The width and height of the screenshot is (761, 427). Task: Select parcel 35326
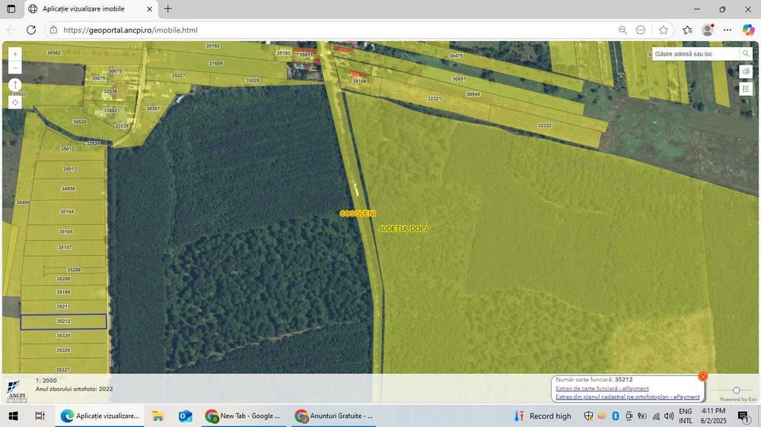pos(63,350)
